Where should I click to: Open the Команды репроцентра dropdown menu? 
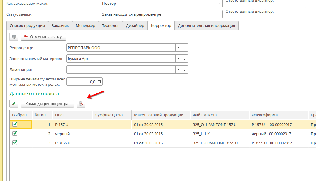point(47,104)
